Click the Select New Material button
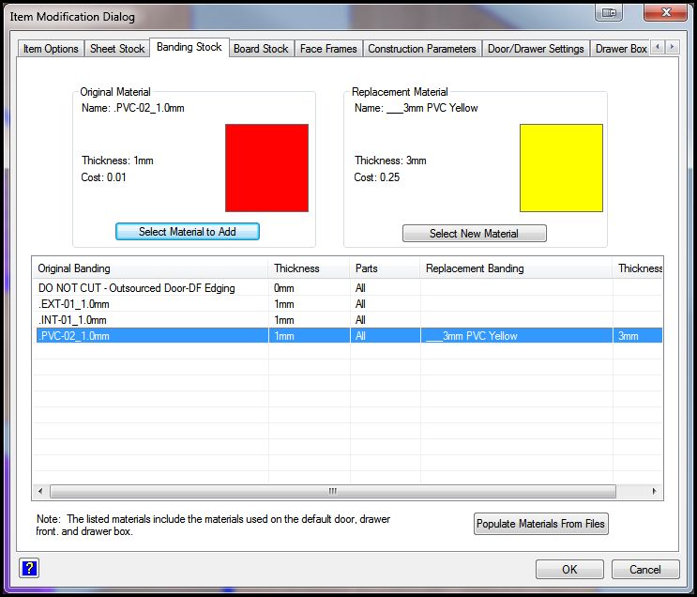 474,234
